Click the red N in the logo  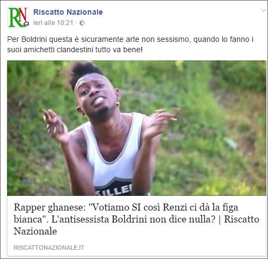pyautogui.click(x=23, y=15)
